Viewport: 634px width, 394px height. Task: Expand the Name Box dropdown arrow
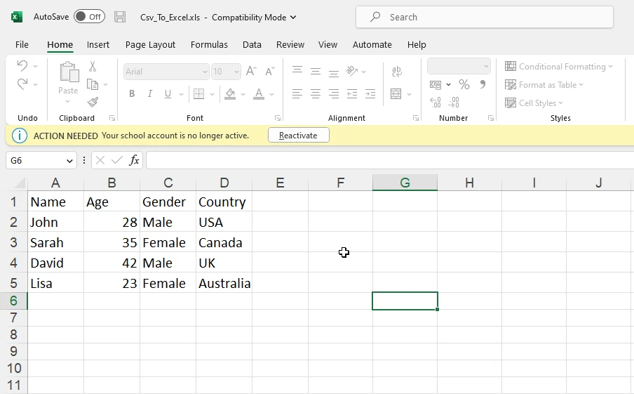point(69,161)
